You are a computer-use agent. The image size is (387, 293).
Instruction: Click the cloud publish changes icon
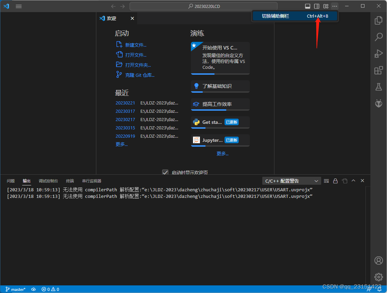(x=33, y=289)
